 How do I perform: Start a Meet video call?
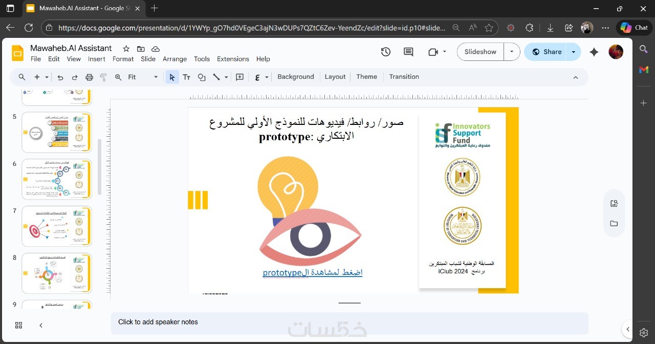(433, 52)
